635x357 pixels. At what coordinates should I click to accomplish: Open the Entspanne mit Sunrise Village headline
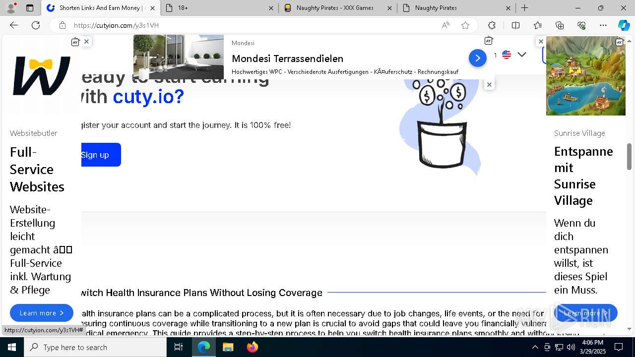[583, 176]
